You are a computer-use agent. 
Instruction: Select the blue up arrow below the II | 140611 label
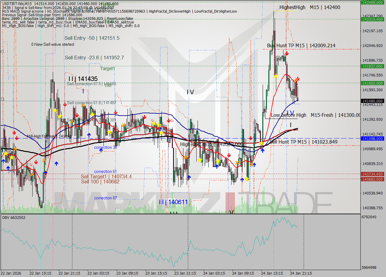pyautogui.click(x=189, y=177)
